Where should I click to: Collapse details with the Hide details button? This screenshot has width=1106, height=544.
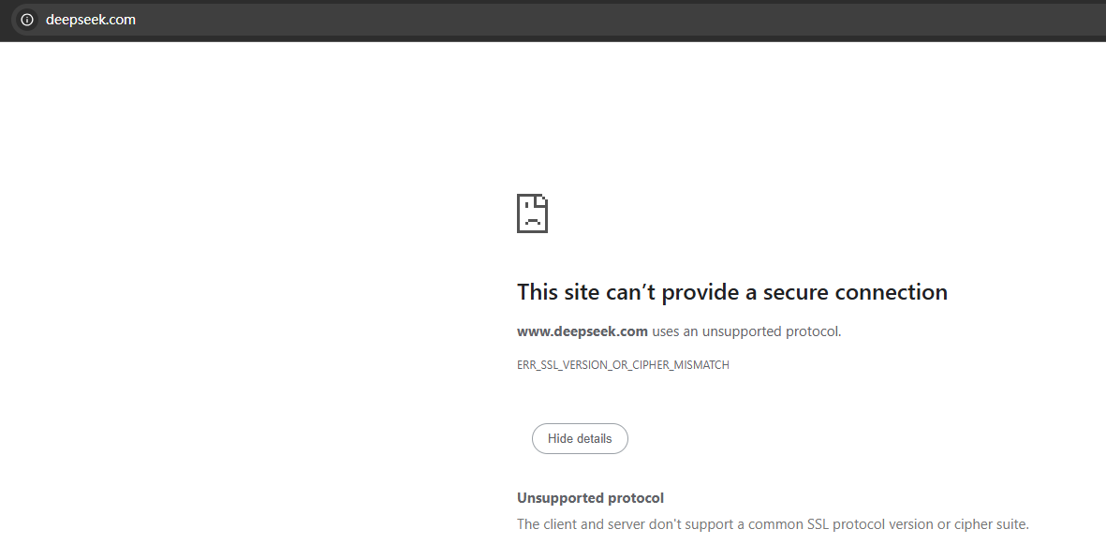tap(580, 439)
